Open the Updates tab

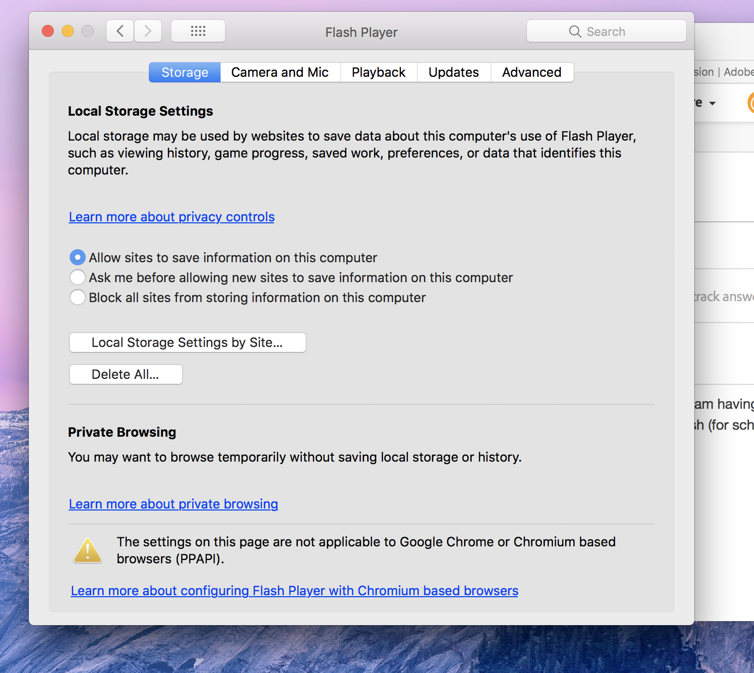[454, 72]
